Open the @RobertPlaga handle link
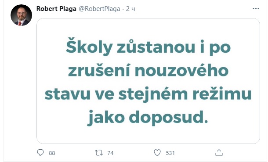This screenshot has width=268, height=162. click(99, 9)
